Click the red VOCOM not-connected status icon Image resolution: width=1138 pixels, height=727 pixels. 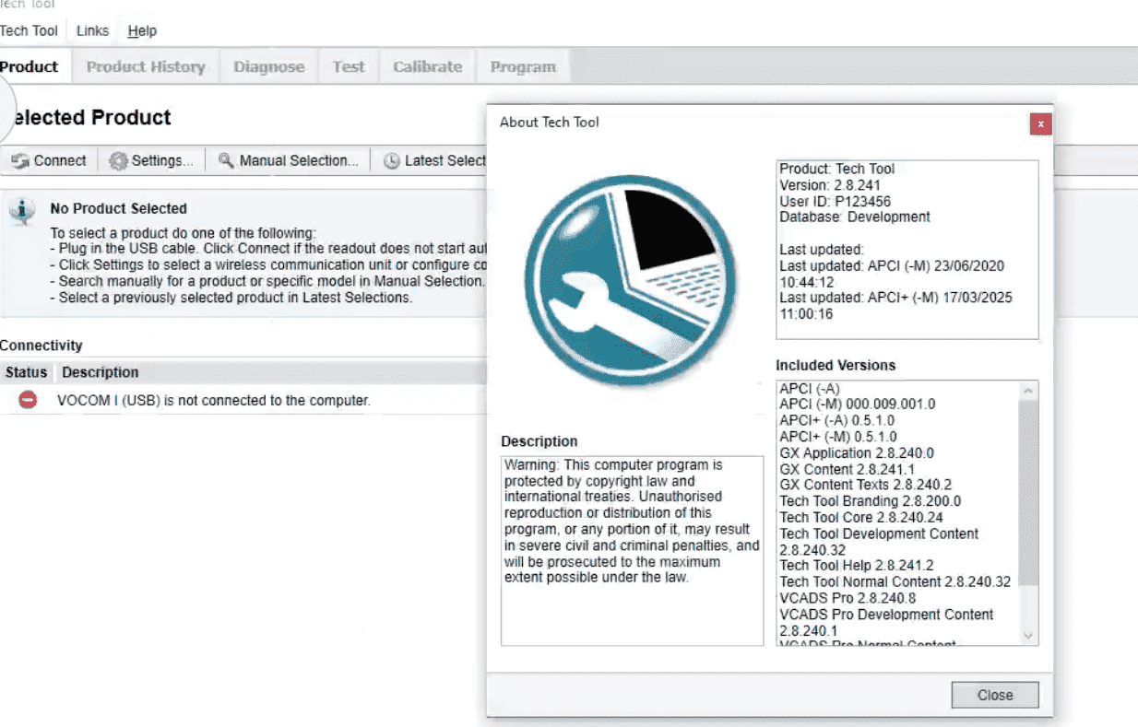click(x=28, y=400)
